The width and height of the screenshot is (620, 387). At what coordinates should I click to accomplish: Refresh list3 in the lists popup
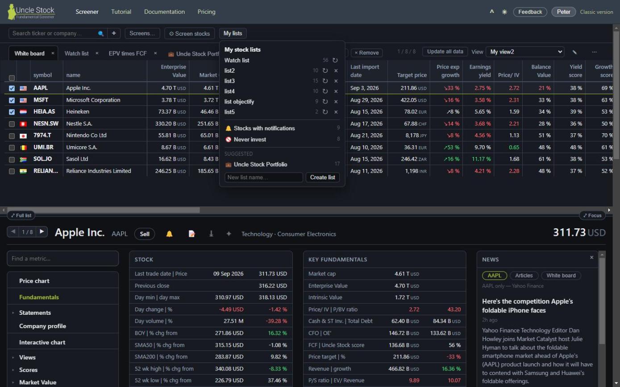[x=325, y=81]
